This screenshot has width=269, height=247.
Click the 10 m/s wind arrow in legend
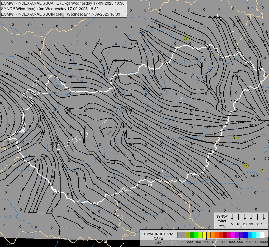click(239, 217)
